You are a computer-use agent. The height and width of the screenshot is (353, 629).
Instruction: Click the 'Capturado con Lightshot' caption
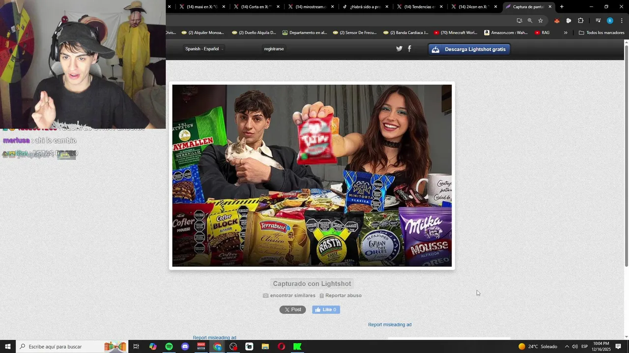point(312,284)
